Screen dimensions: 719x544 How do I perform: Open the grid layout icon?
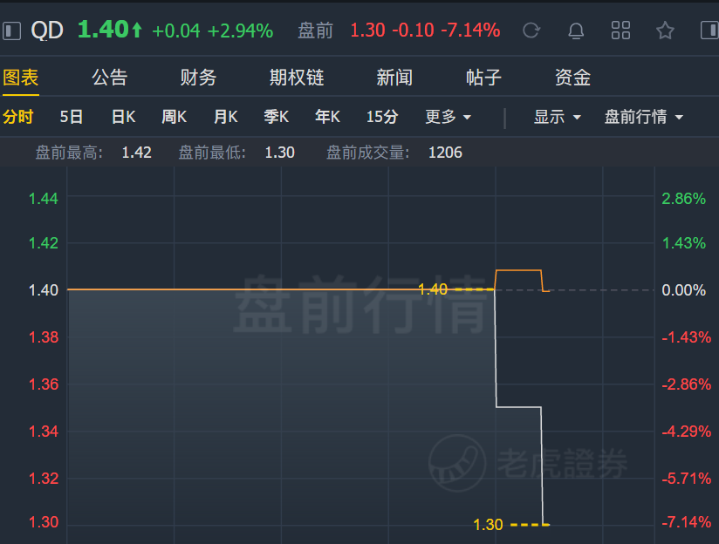click(x=620, y=31)
